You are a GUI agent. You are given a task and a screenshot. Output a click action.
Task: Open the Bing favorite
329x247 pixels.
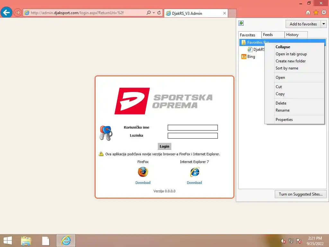248,57
